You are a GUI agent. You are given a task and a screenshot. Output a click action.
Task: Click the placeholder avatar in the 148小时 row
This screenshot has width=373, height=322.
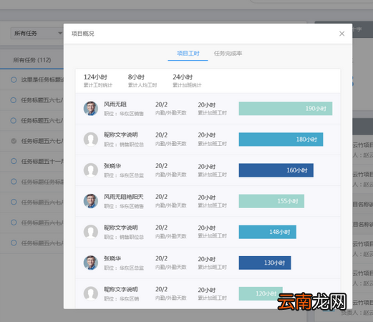point(91,232)
